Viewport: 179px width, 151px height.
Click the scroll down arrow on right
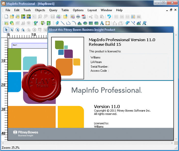click(176, 139)
